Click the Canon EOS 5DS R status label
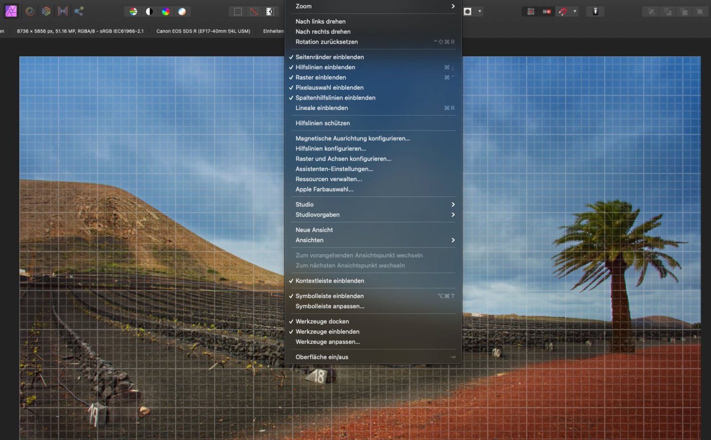The height and width of the screenshot is (440, 711). tap(203, 31)
